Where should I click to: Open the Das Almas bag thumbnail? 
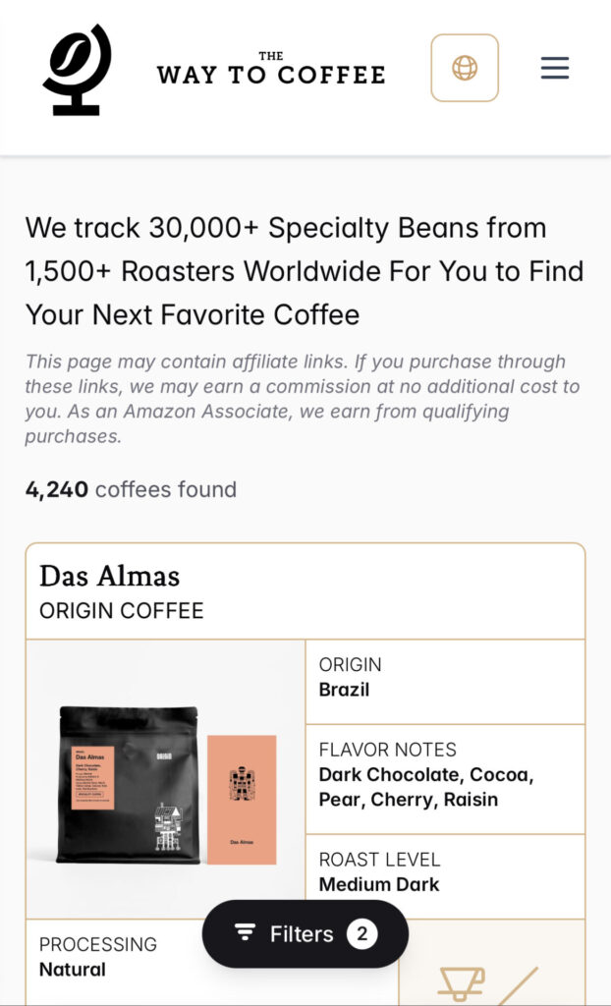coord(128,783)
